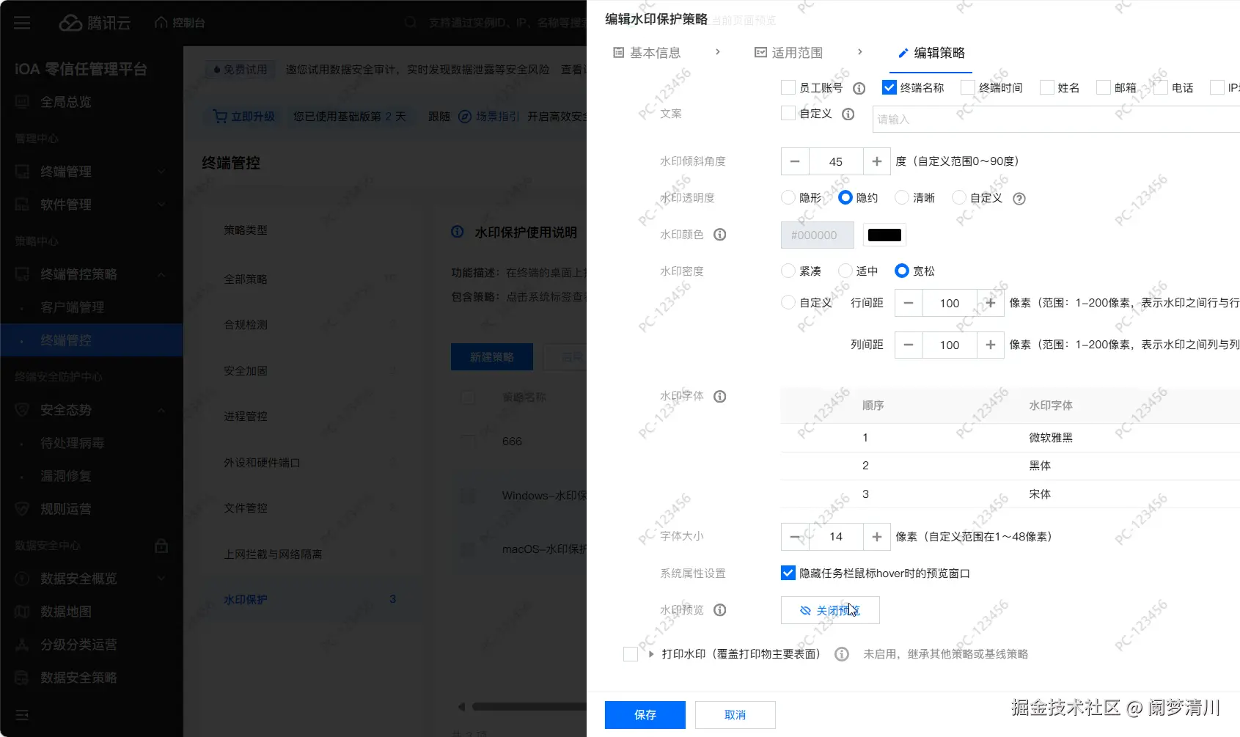Click info icon next to 水印字体

(720, 397)
